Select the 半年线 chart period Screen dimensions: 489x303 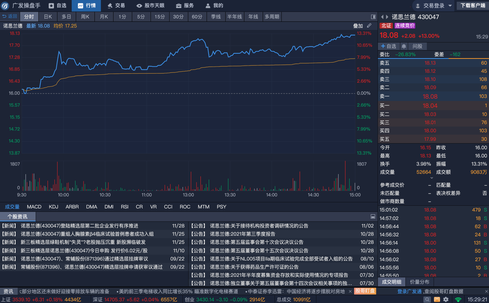coord(234,17)
